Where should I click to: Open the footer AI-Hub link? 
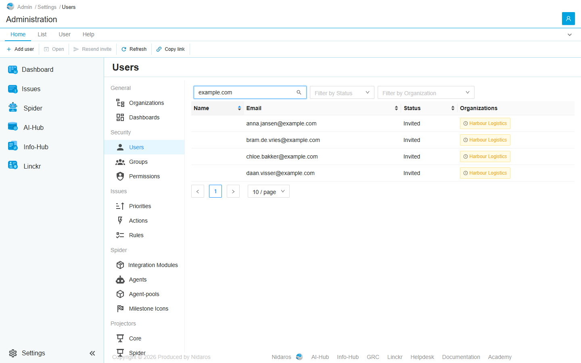pos(320,357)
